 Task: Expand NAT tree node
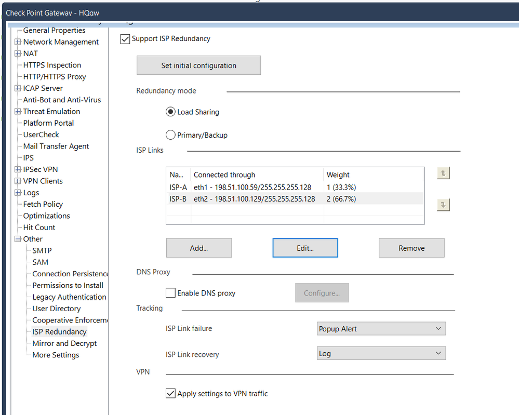tap(18, 53)
